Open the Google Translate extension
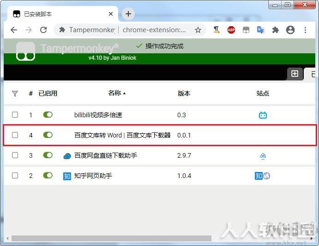The width and height of the screenshot is (319, 246). [261, 30]
